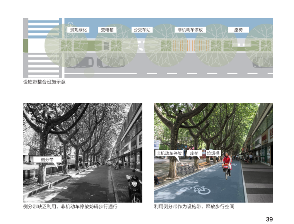Image resolution: width=294 pixels, height=224 pixels.
Task: Click the caption starting with 侧分带缺乏利用
Action: pyautogui.click(x=70, y=207)
